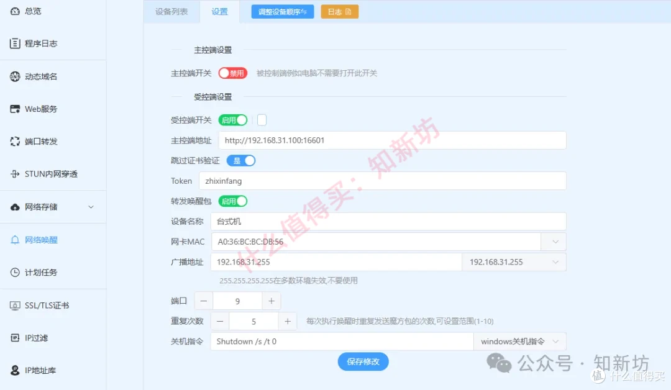671x390 pixels.
Task: Open the 总览 overview icon in sidebar
Action: 15,11
